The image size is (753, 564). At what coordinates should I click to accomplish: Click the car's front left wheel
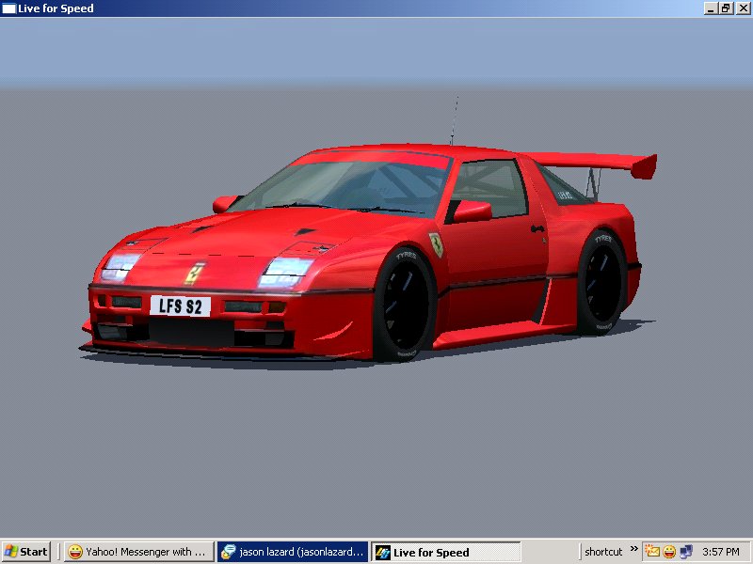(x=405, y=304)
